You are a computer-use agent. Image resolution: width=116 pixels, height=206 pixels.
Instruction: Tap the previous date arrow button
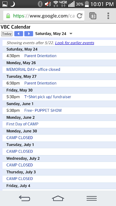coord(19,34)
